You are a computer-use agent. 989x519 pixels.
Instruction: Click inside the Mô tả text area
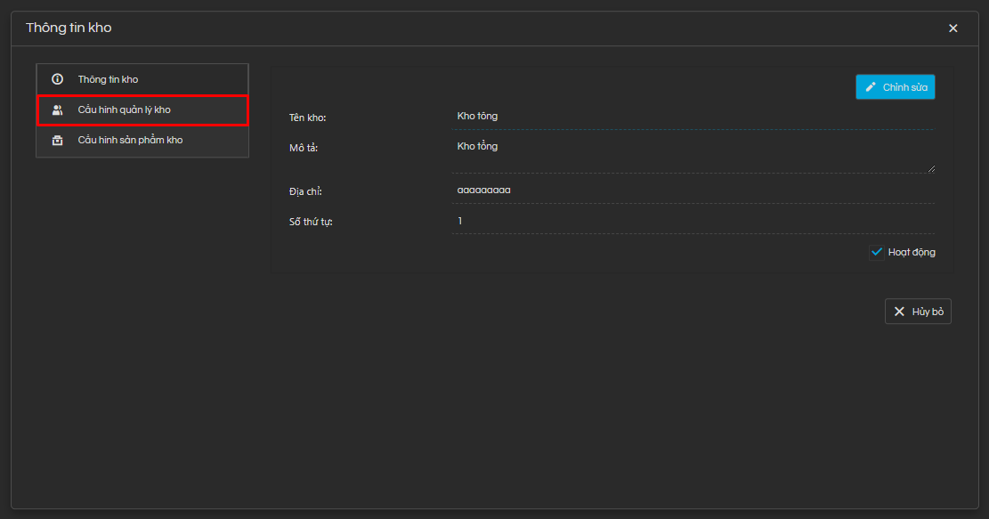tap(693, 153)
